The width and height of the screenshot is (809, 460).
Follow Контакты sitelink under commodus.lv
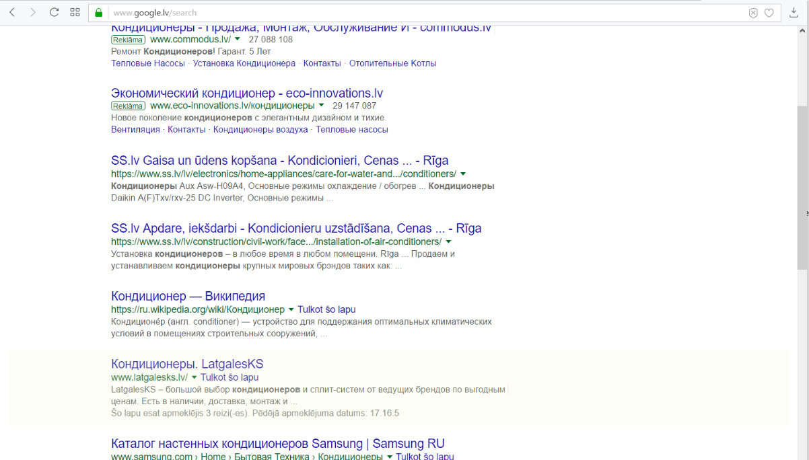point(322,63)
